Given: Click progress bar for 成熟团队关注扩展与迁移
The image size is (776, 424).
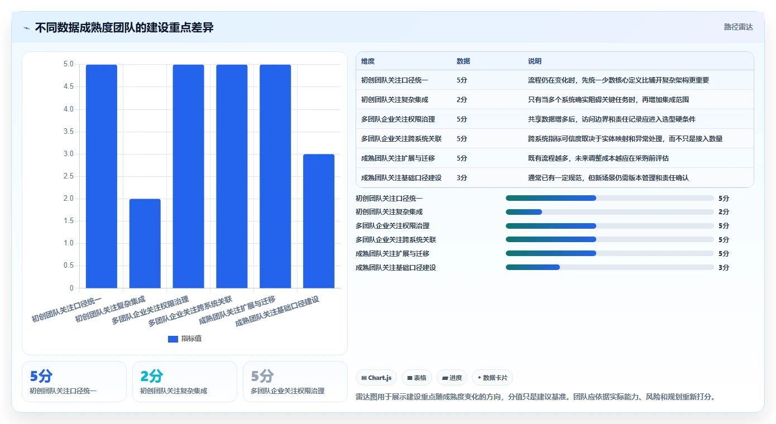Looking at the screenshot, I should 610,253.
